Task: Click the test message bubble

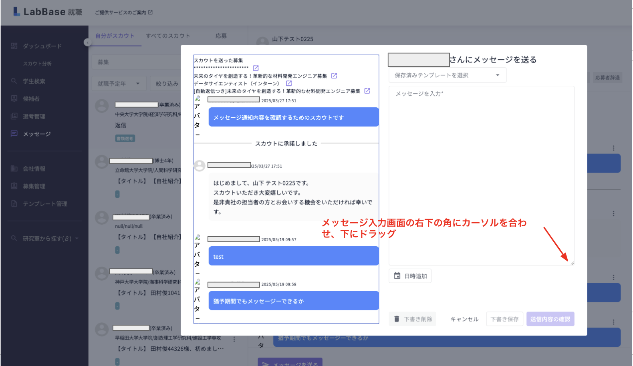Action: pos(294,256)
